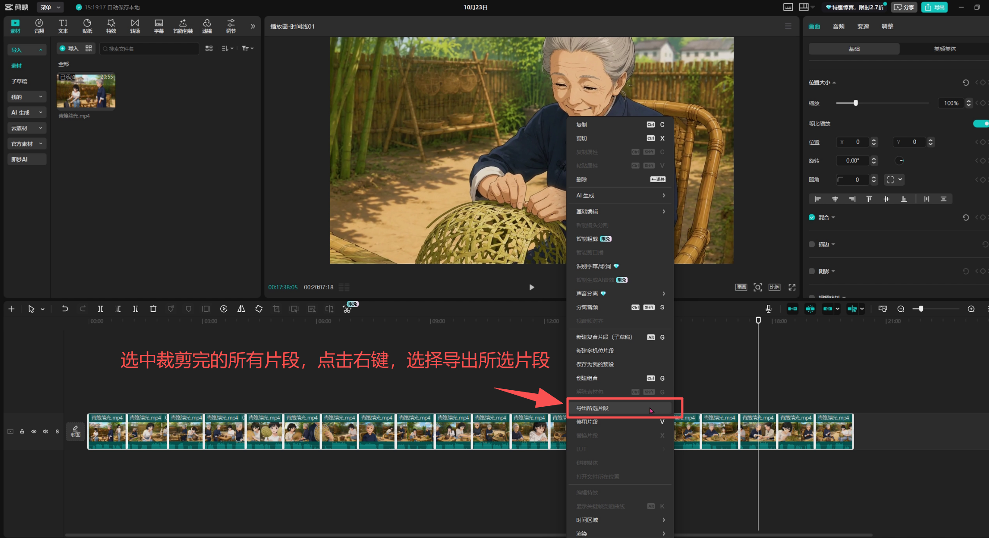
Task: Select 导出所选片段 in context menu
Action: [x=620, y=408]
